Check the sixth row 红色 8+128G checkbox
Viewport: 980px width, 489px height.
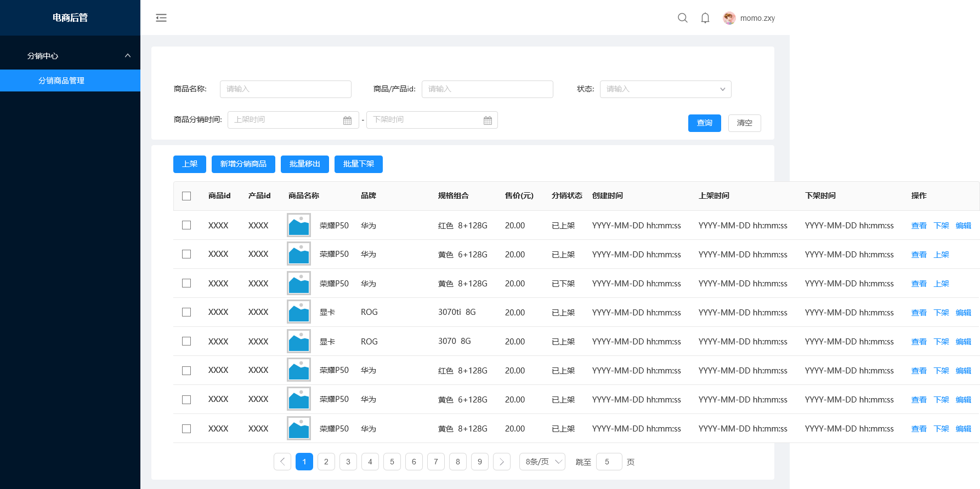tap(186, 371)
